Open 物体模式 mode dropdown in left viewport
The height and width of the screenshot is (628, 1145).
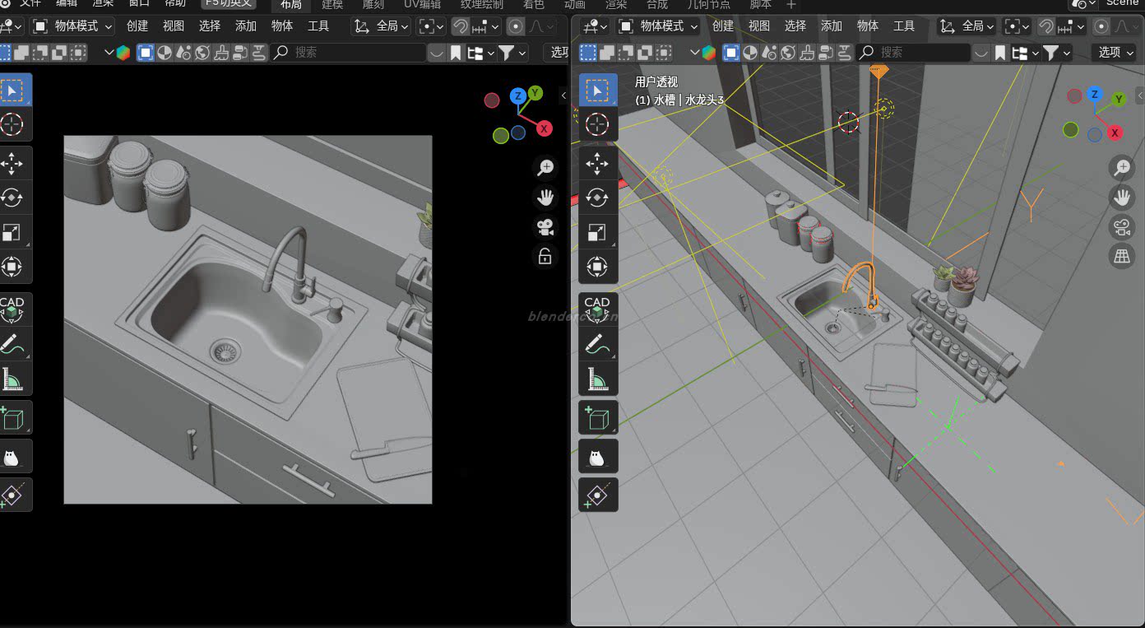point(73,26)
